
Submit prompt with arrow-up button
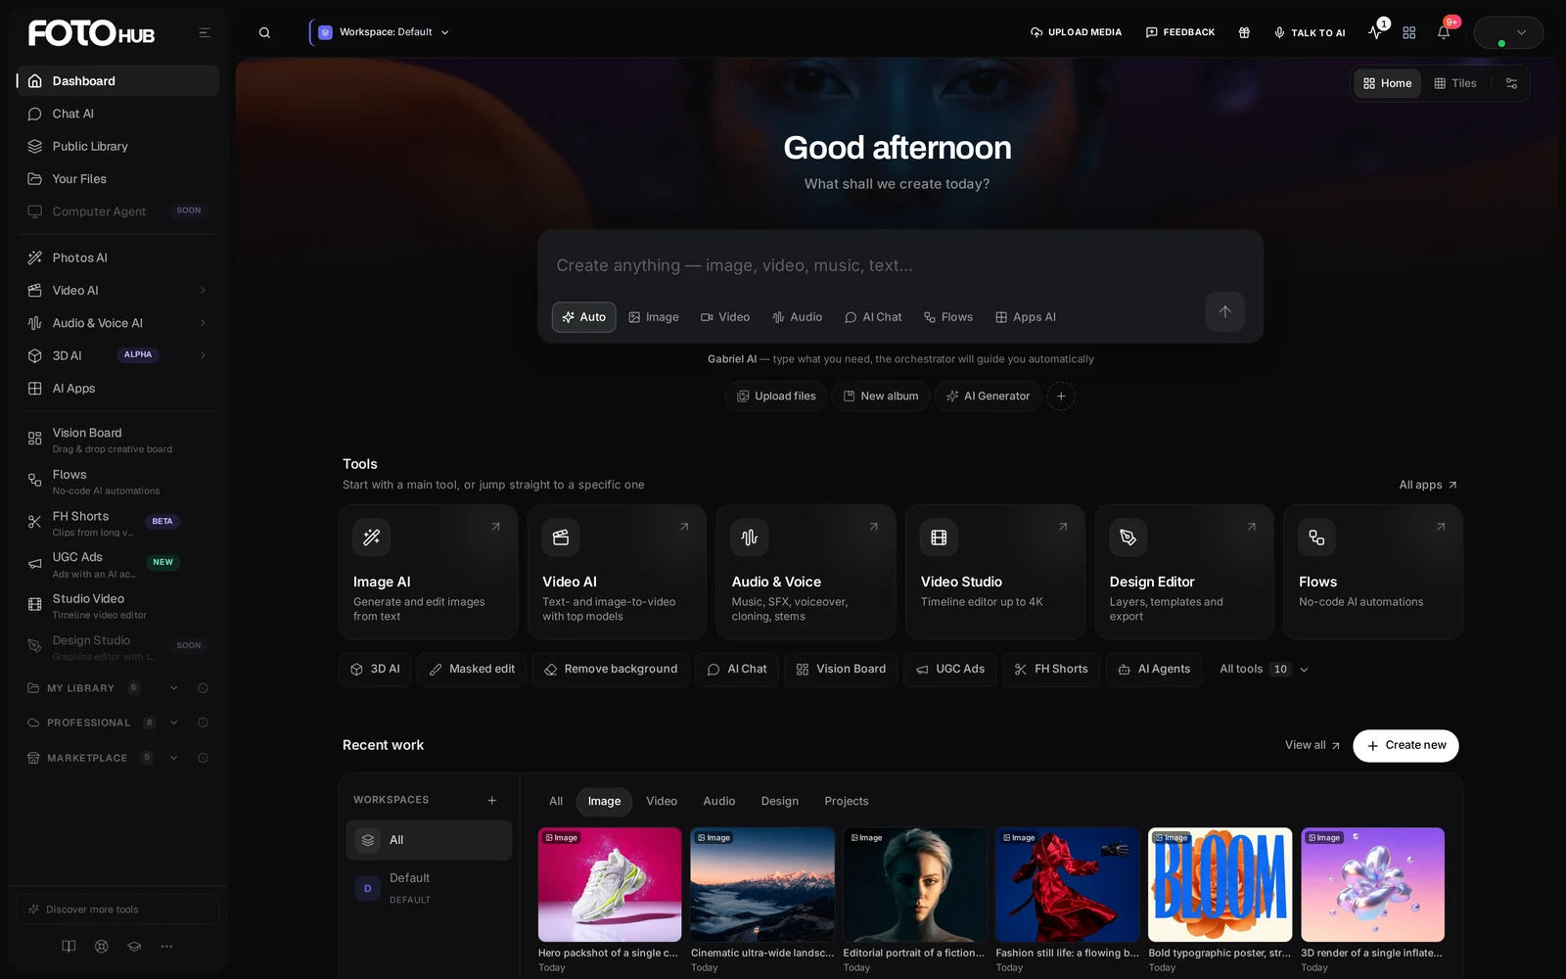click(x=1224, y=311)
